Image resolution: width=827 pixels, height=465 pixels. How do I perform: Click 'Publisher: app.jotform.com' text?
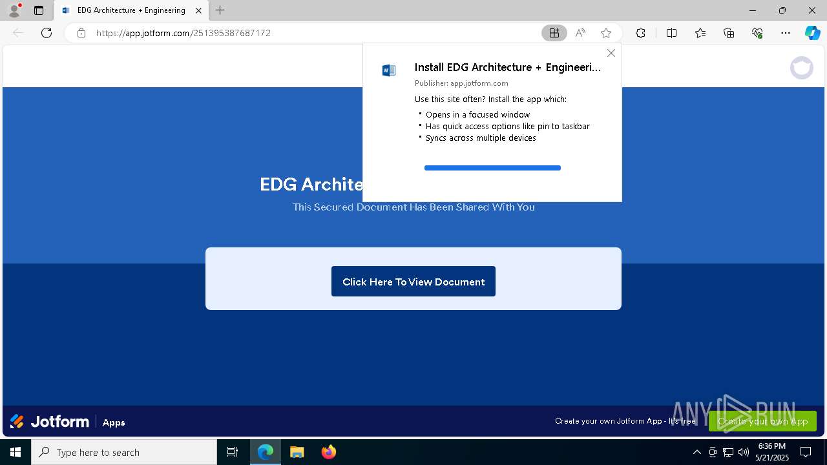tap(461, 83)
